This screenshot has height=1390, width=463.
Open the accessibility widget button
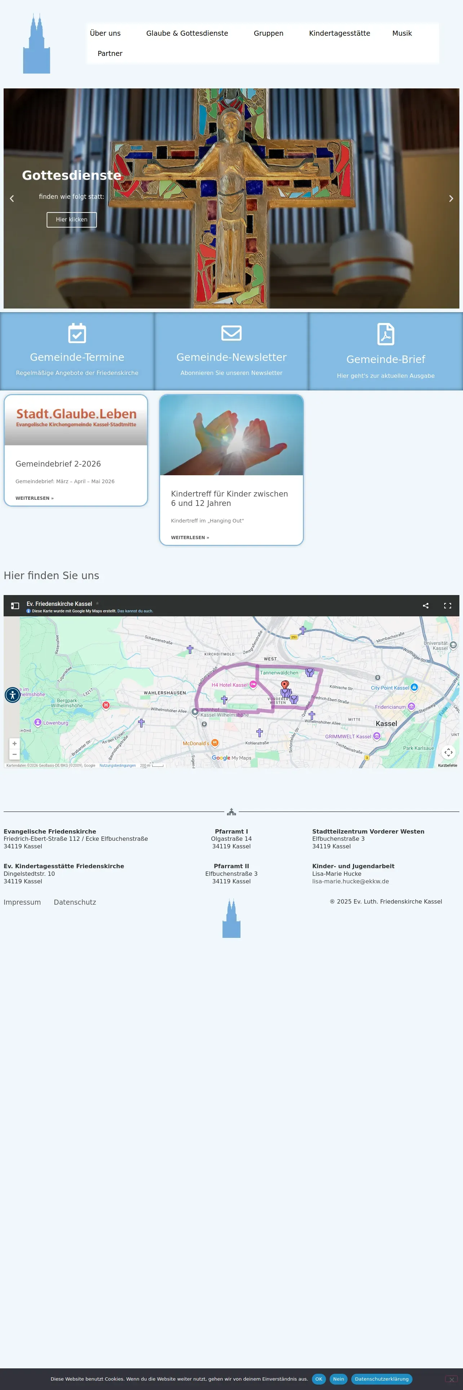point(12,695)
